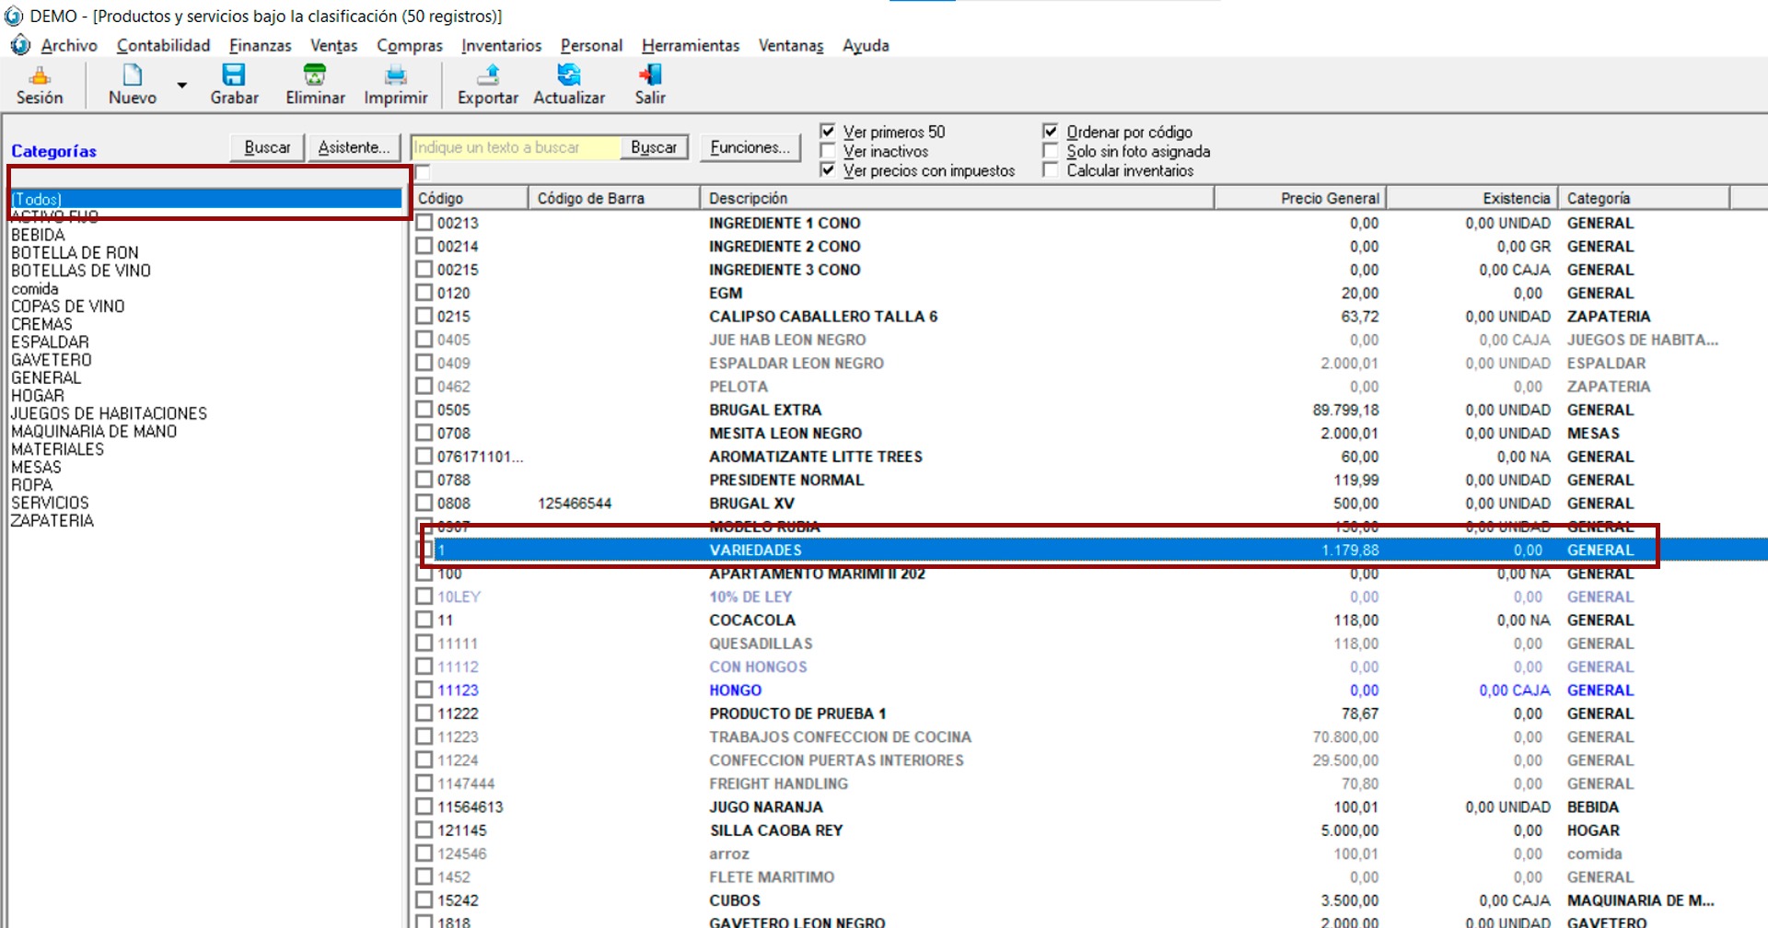Click the Nuevo document icon
Screen dimensions: 1768x928
click(x=133, y=75)
